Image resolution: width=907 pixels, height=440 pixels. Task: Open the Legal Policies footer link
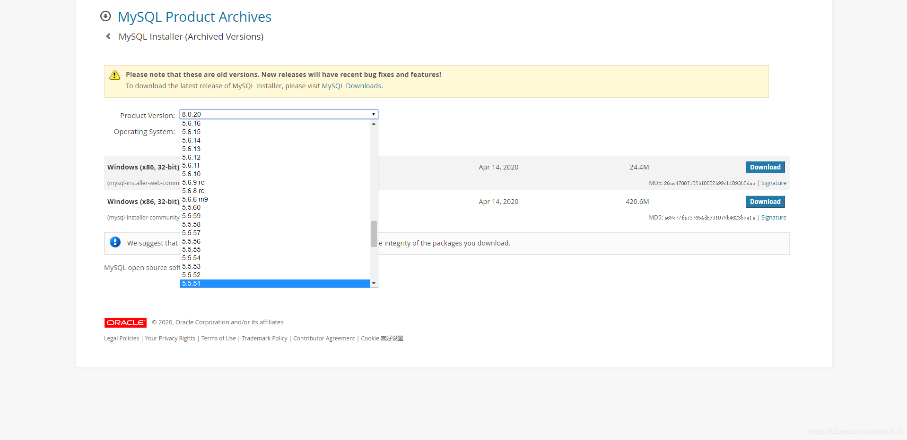122,338
